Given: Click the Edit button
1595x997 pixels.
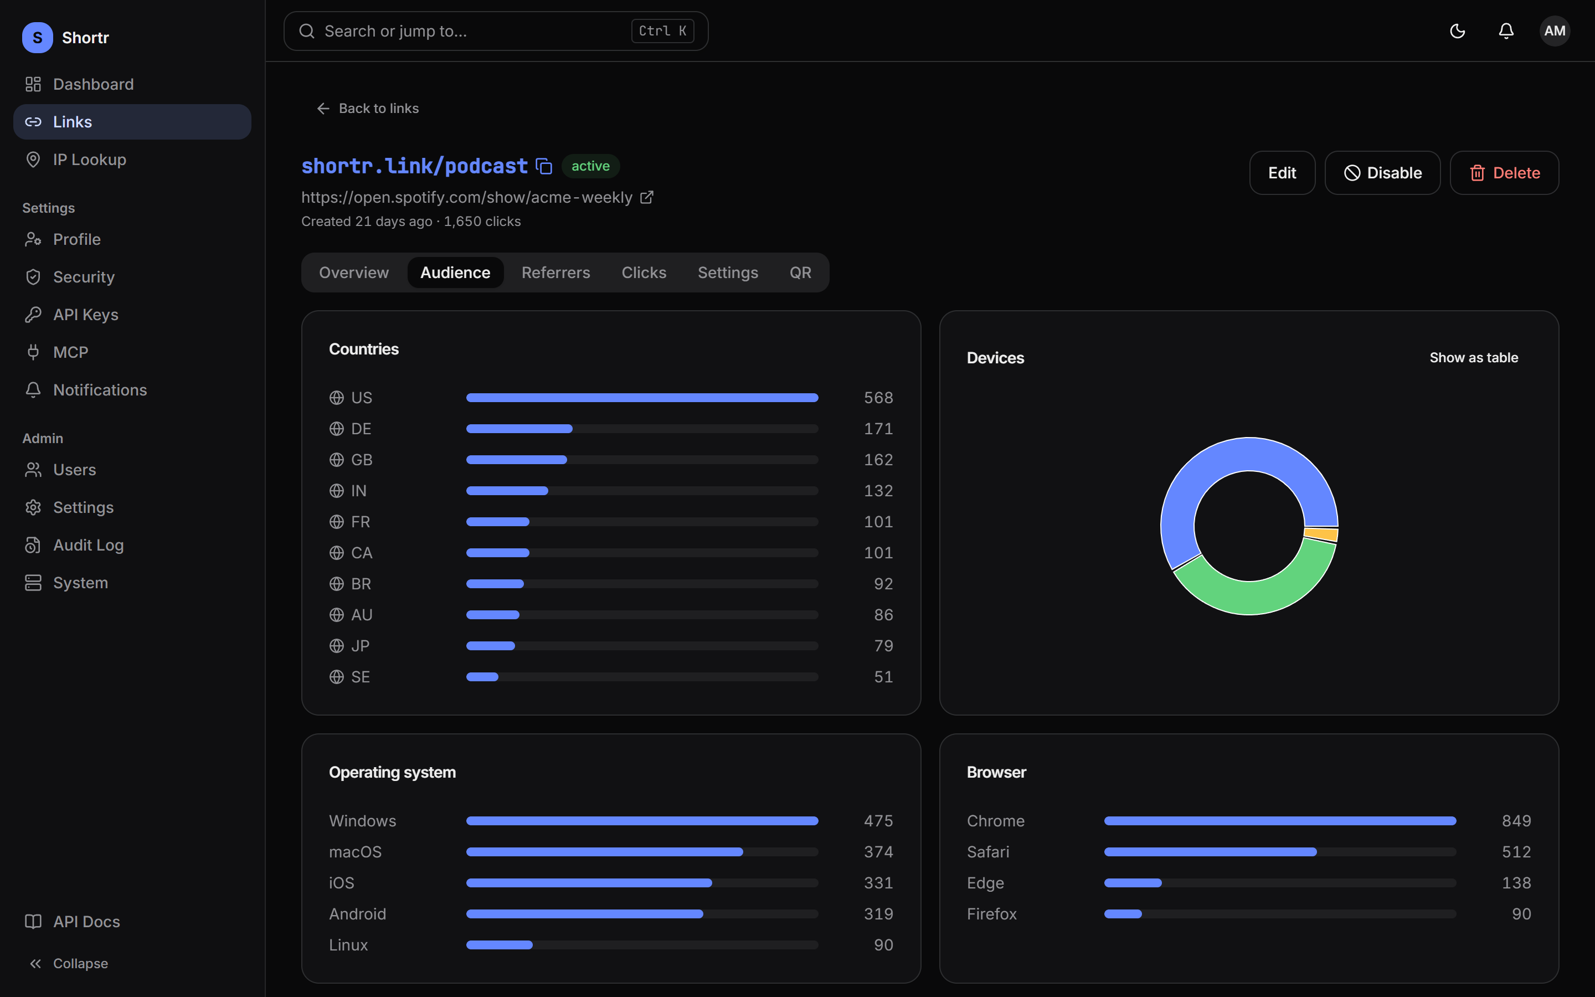Looking at the screenshot, I should 1282,173.
